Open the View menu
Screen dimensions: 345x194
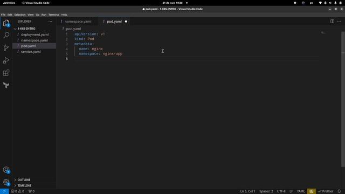[30, 15]
